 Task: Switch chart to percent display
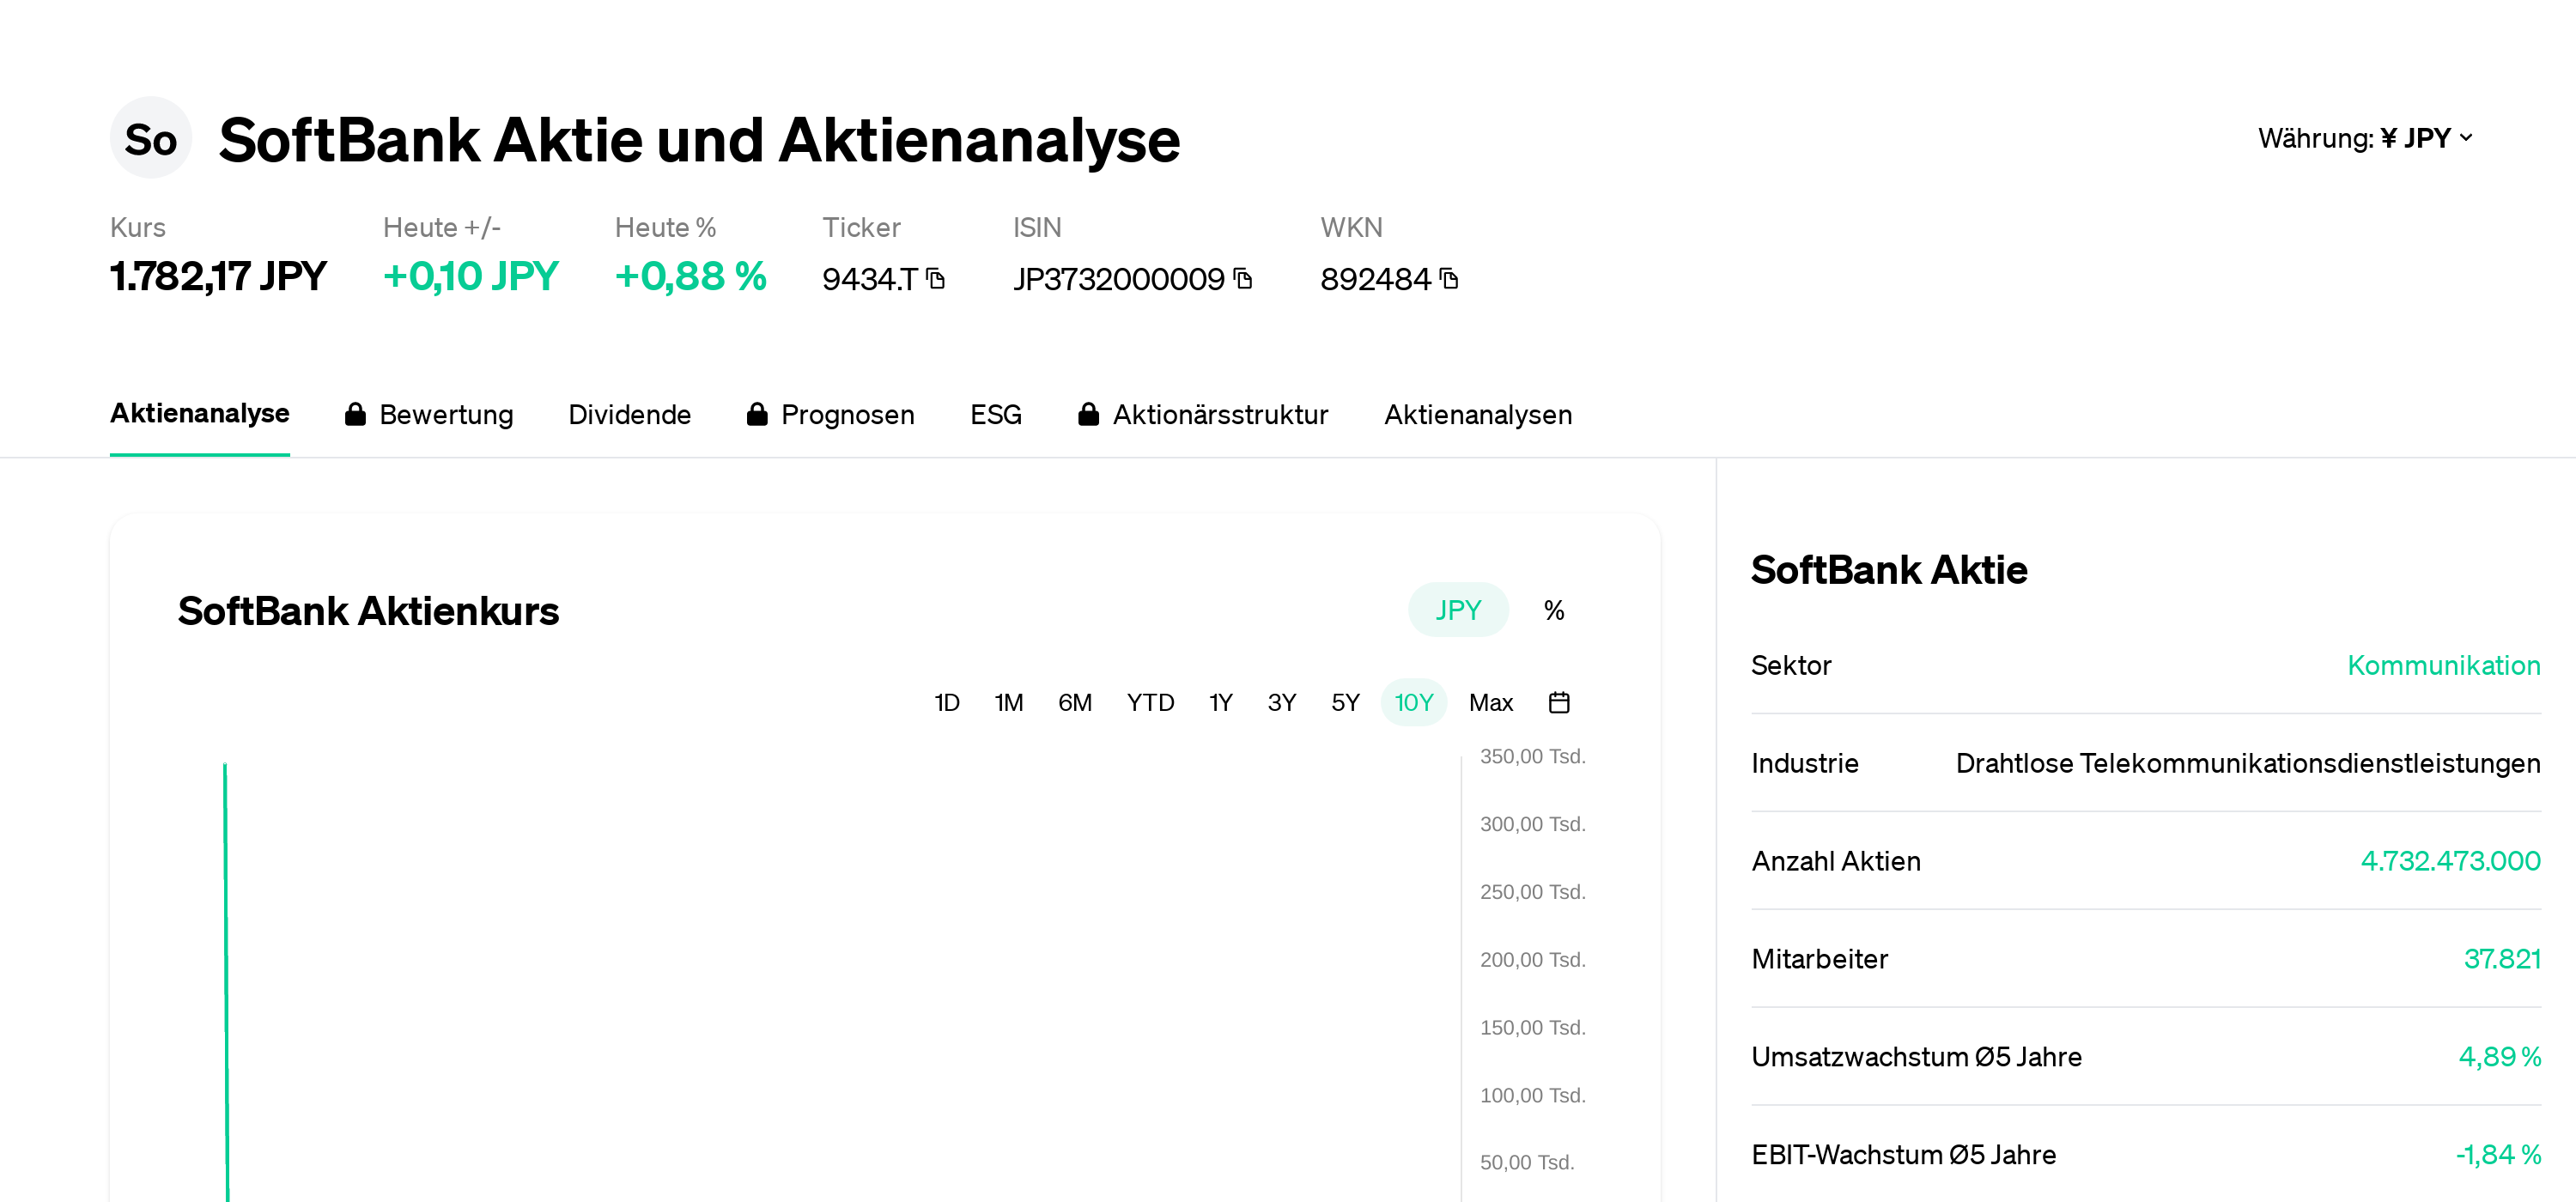(x=1553, y=610)
